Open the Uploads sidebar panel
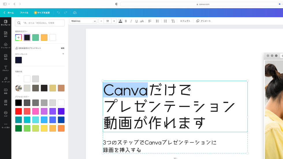 (5, 45)
